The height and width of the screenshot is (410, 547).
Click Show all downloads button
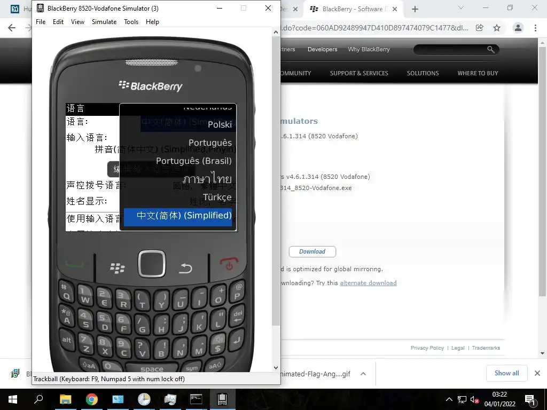click(506, 373)
